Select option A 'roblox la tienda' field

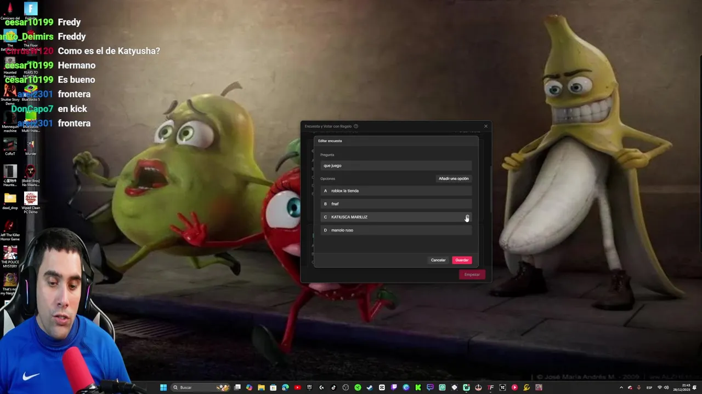point(396,190)
